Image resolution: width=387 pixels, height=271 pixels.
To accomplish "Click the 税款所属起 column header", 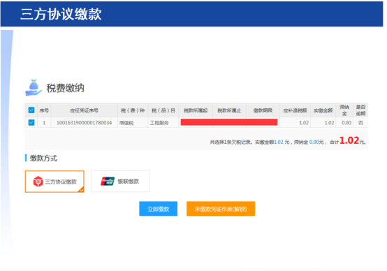I will pyautogui.click(x=196, y=110).
